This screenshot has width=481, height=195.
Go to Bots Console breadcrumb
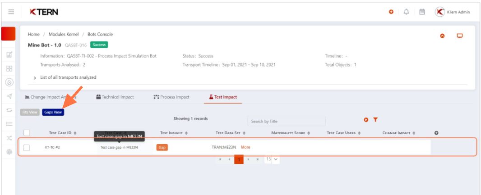click(x=100, y=34)
